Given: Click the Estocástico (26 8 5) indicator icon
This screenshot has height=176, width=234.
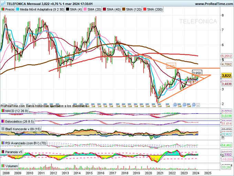Looking at the screenshot, I should point(3,121).
